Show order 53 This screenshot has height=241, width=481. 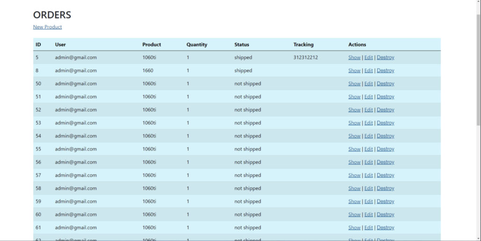coord(354,123)
